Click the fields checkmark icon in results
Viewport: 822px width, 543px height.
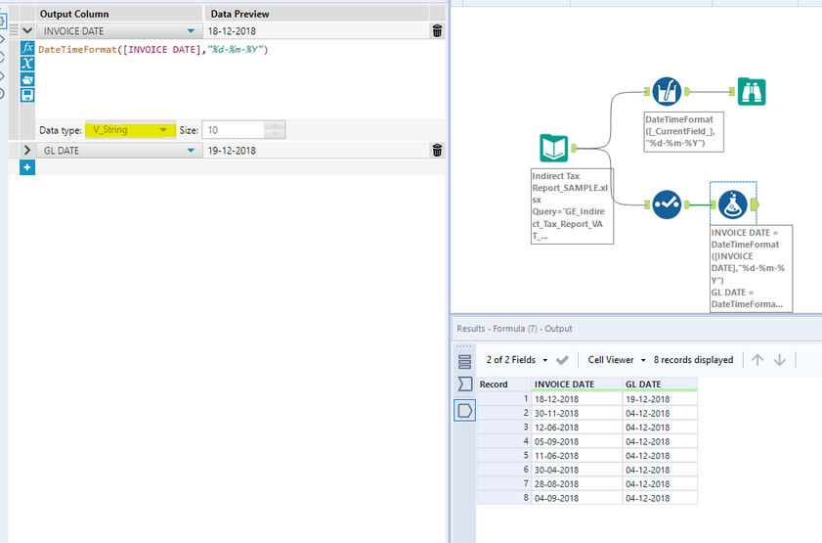coord(562,360)
